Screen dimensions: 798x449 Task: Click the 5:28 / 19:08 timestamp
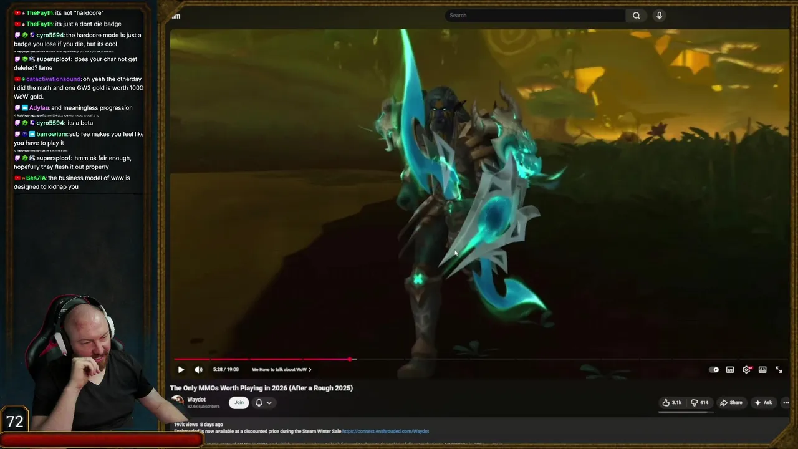[226, 370]
